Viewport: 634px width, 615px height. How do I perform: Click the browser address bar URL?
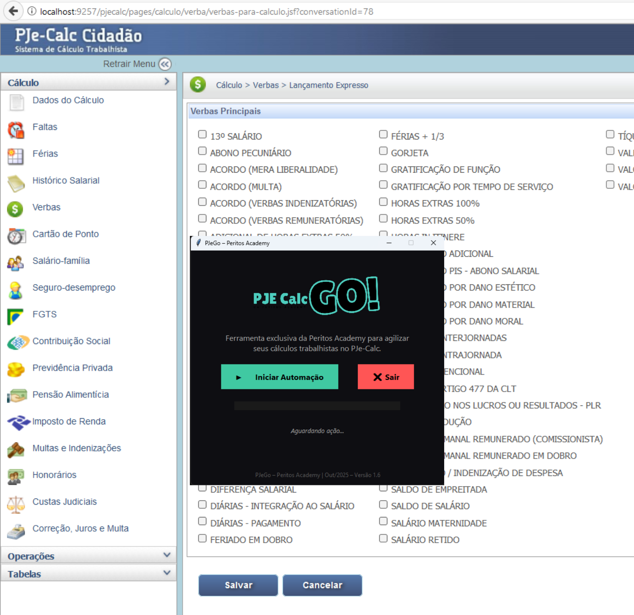coord(206,12)
